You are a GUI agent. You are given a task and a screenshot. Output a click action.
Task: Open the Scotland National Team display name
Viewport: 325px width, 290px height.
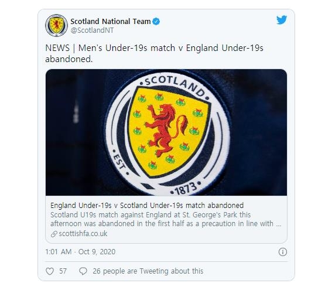point(111,21)
